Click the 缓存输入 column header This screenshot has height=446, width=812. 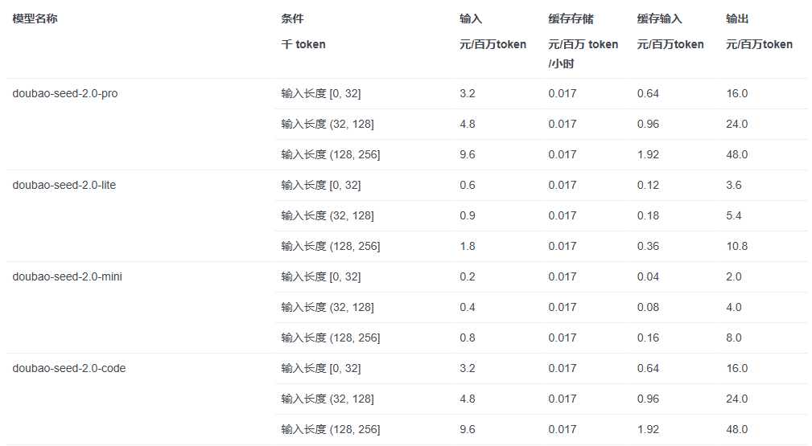pos(659,18)
